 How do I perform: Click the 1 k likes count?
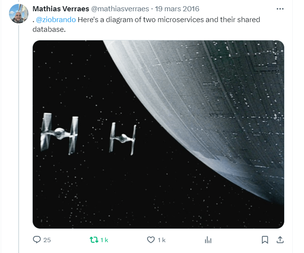(162, 240)
